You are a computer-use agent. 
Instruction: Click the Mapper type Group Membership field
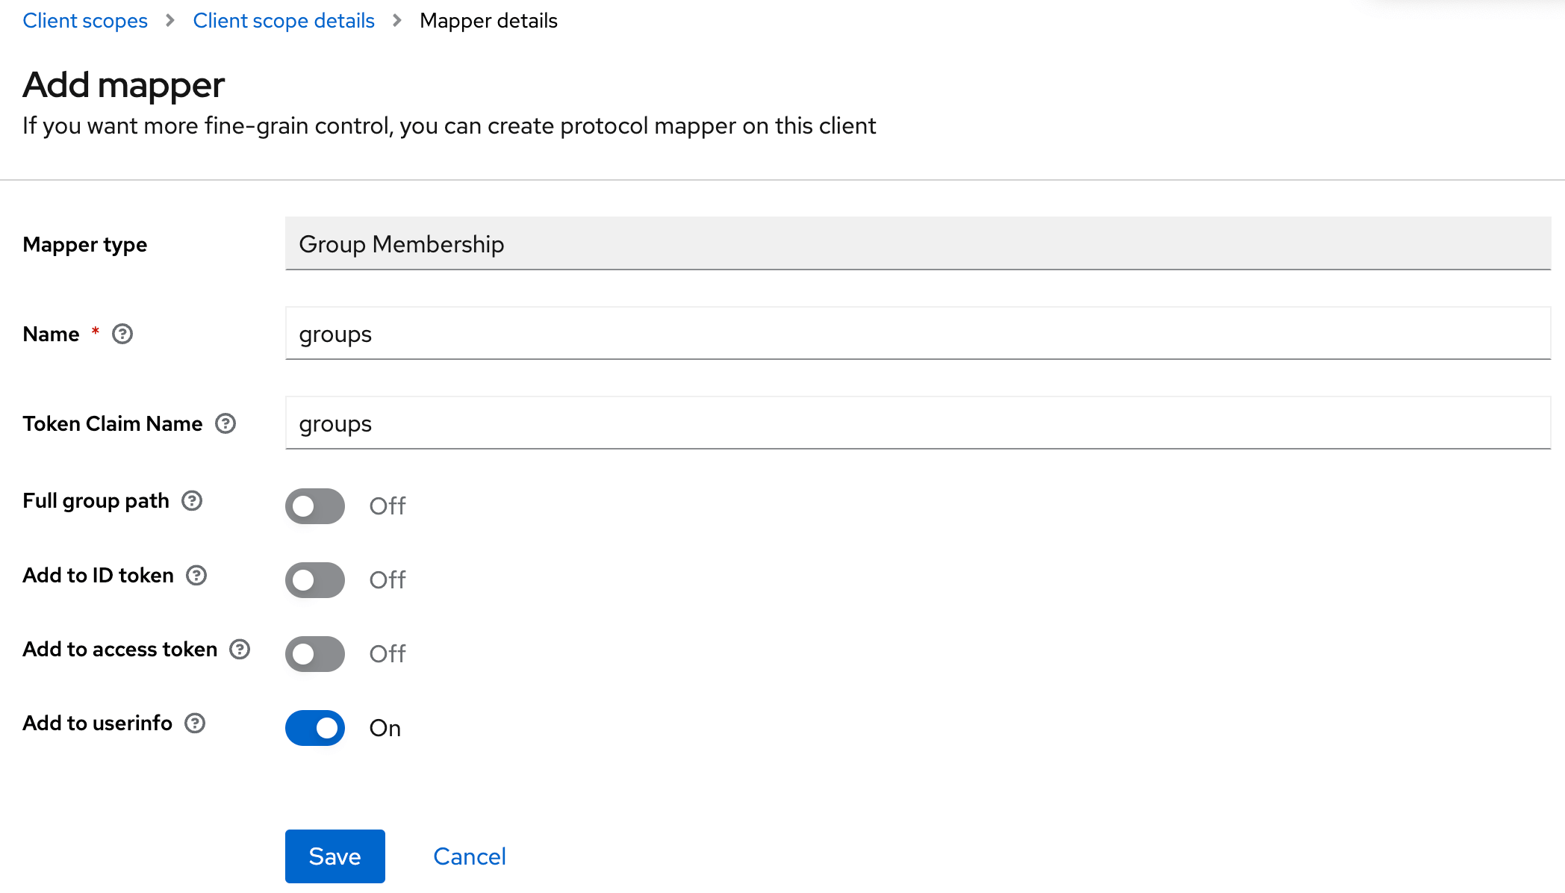[x=918, y=243]
